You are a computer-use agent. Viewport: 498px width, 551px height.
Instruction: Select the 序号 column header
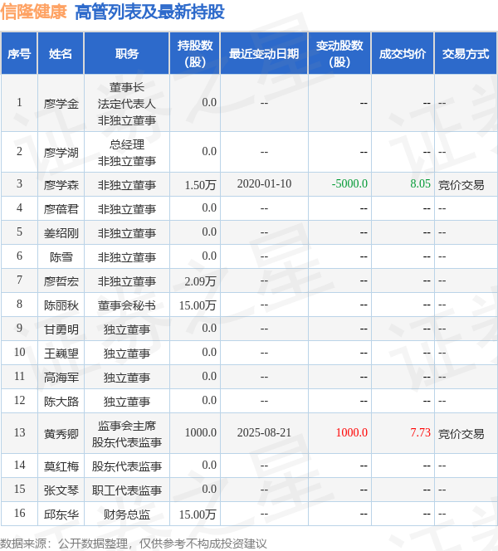click(x=19, y=54)
